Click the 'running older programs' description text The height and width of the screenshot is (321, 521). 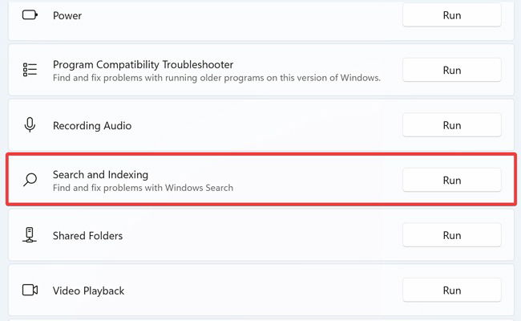pyautogui.click(x=214, y=78)
